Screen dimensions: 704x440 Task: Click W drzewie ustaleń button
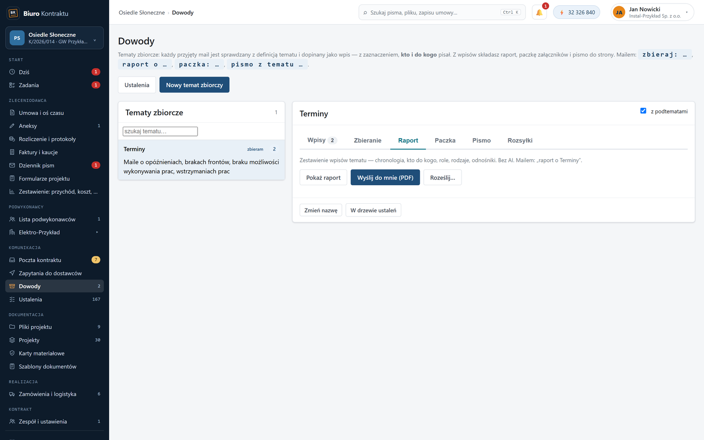(373, 210)
